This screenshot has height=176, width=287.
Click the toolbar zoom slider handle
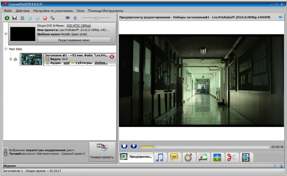(x=96, y=18)
